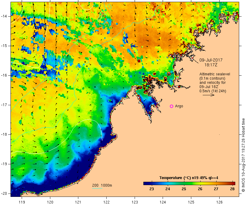Image resolution: width=247 pixels, height=205 pixels.
Task: Click the 'Altimetric sealevel' legend text
Action: tap(215, 74)
